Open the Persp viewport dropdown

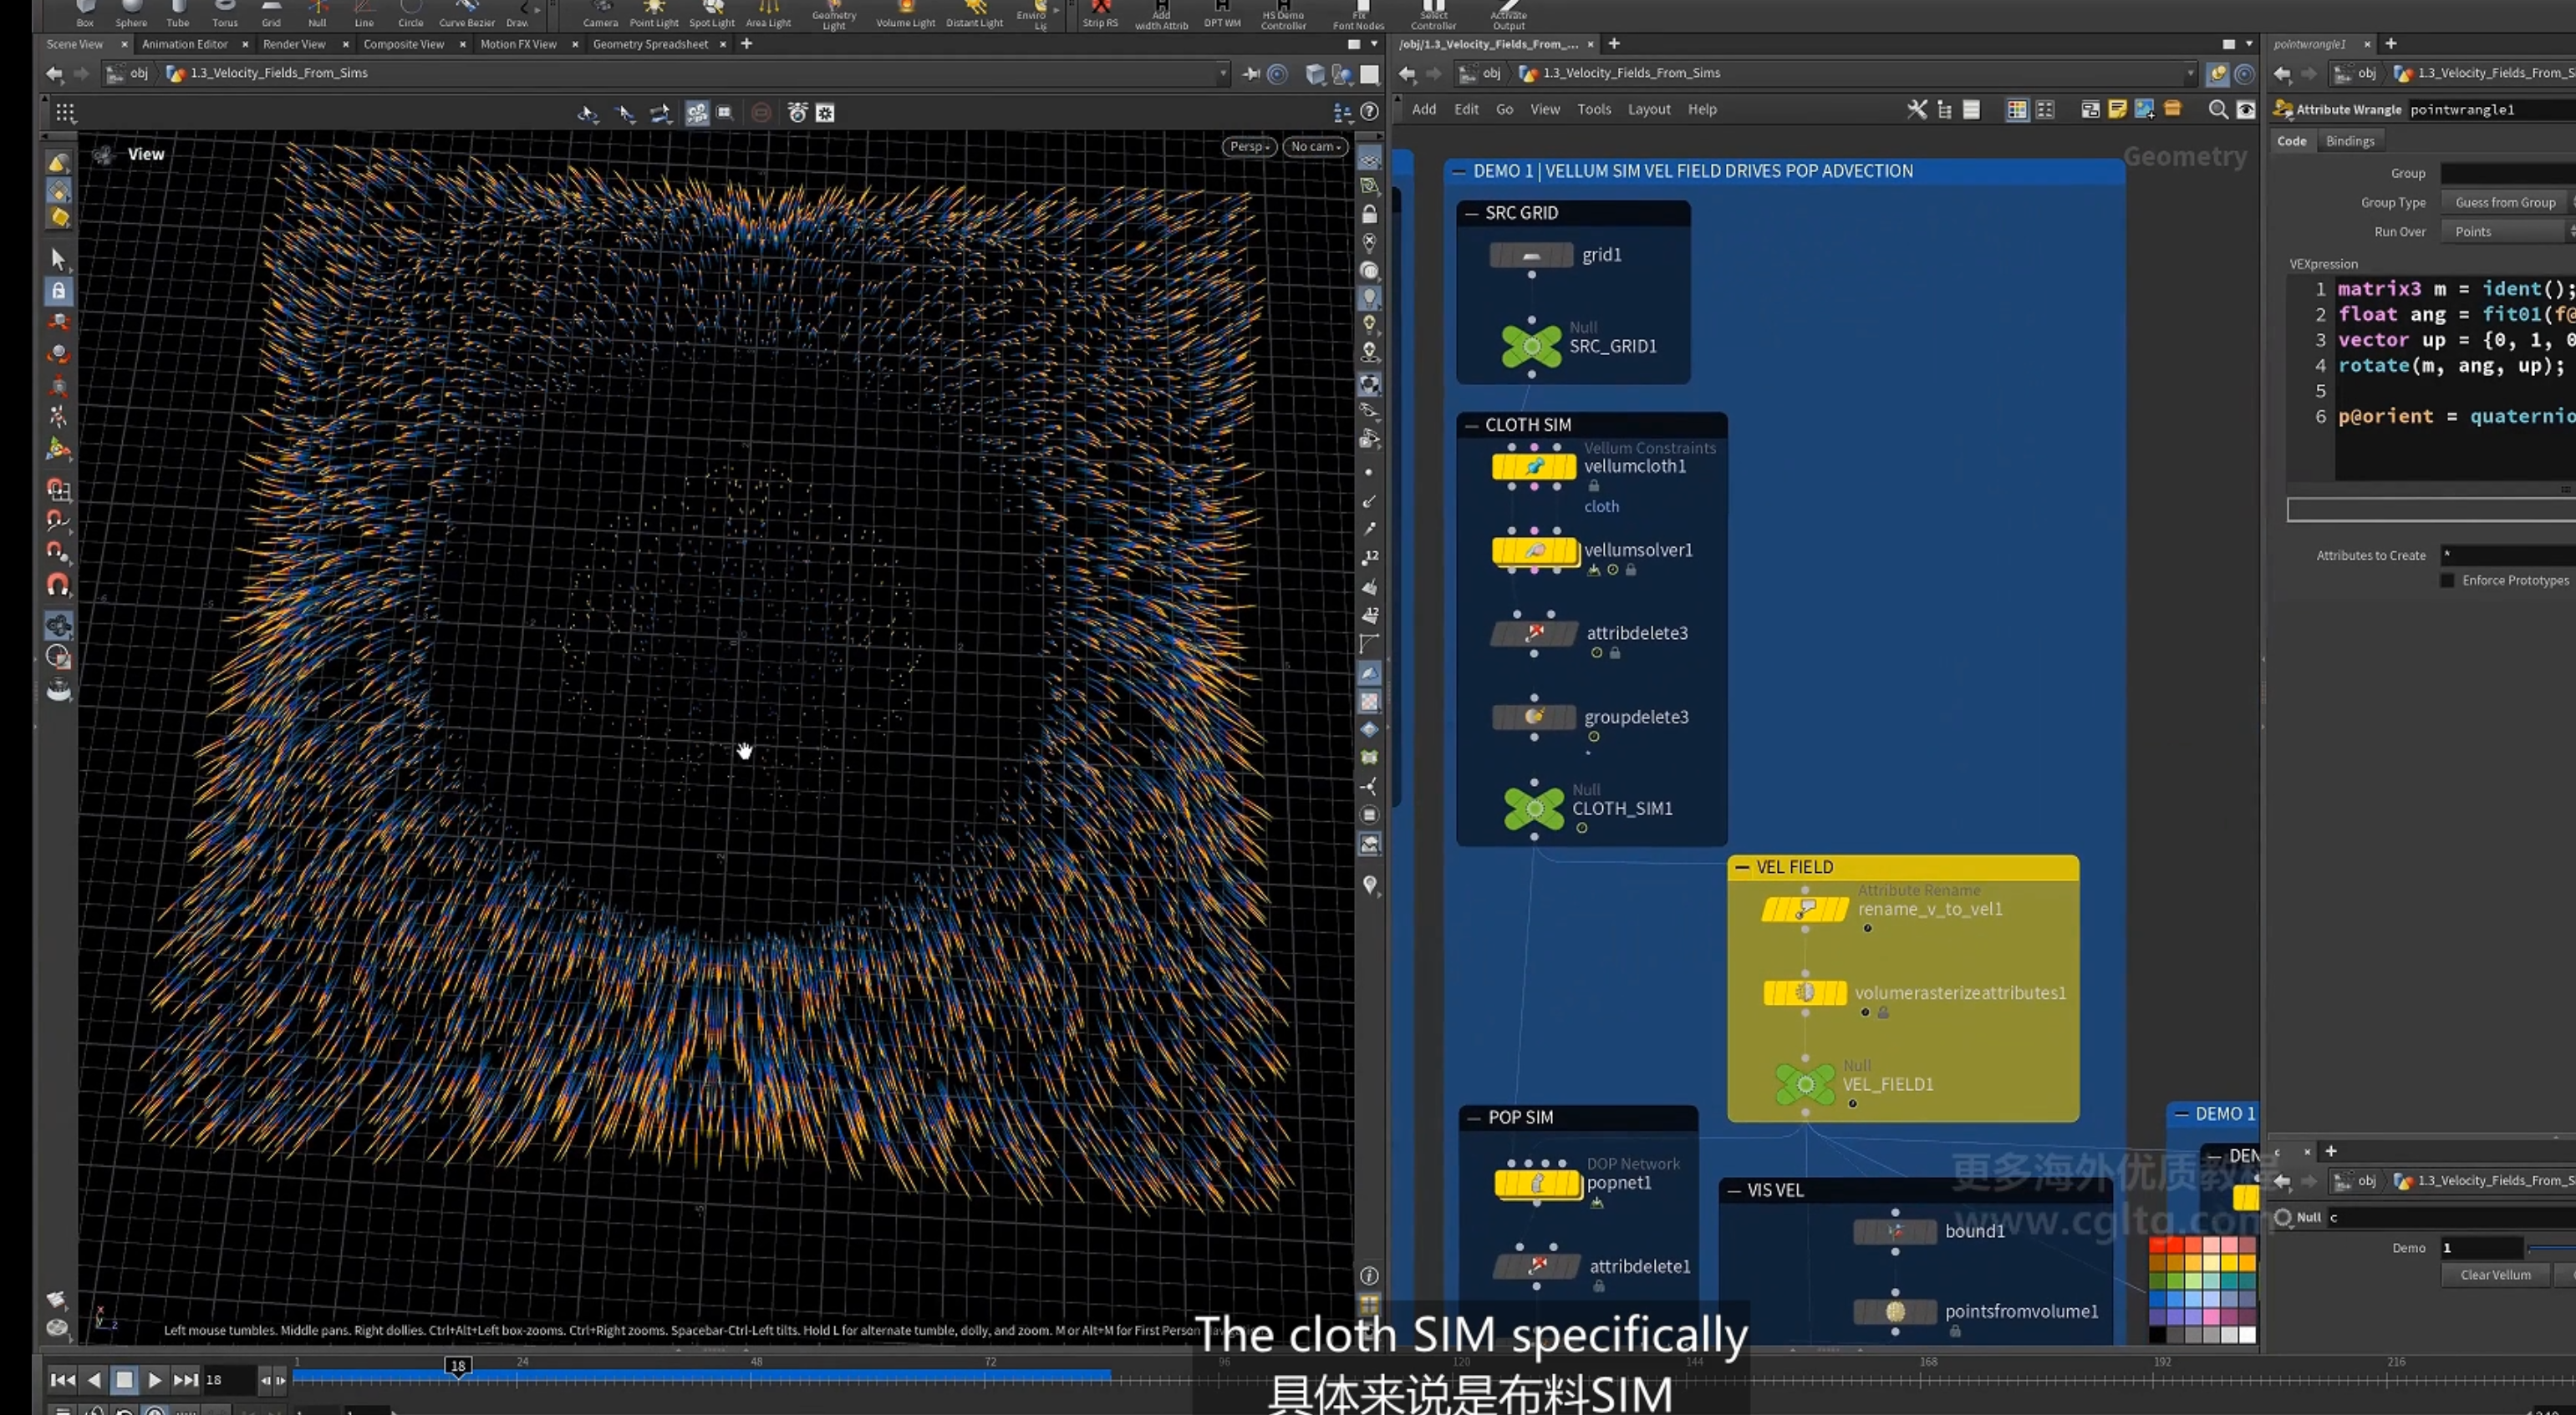click(1249, 147)
